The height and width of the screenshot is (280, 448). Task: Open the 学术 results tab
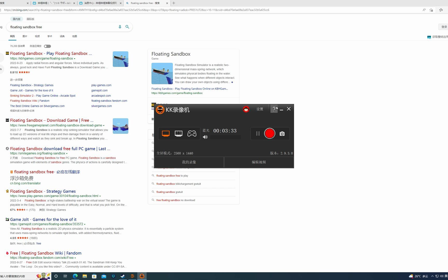click(50, 36)
